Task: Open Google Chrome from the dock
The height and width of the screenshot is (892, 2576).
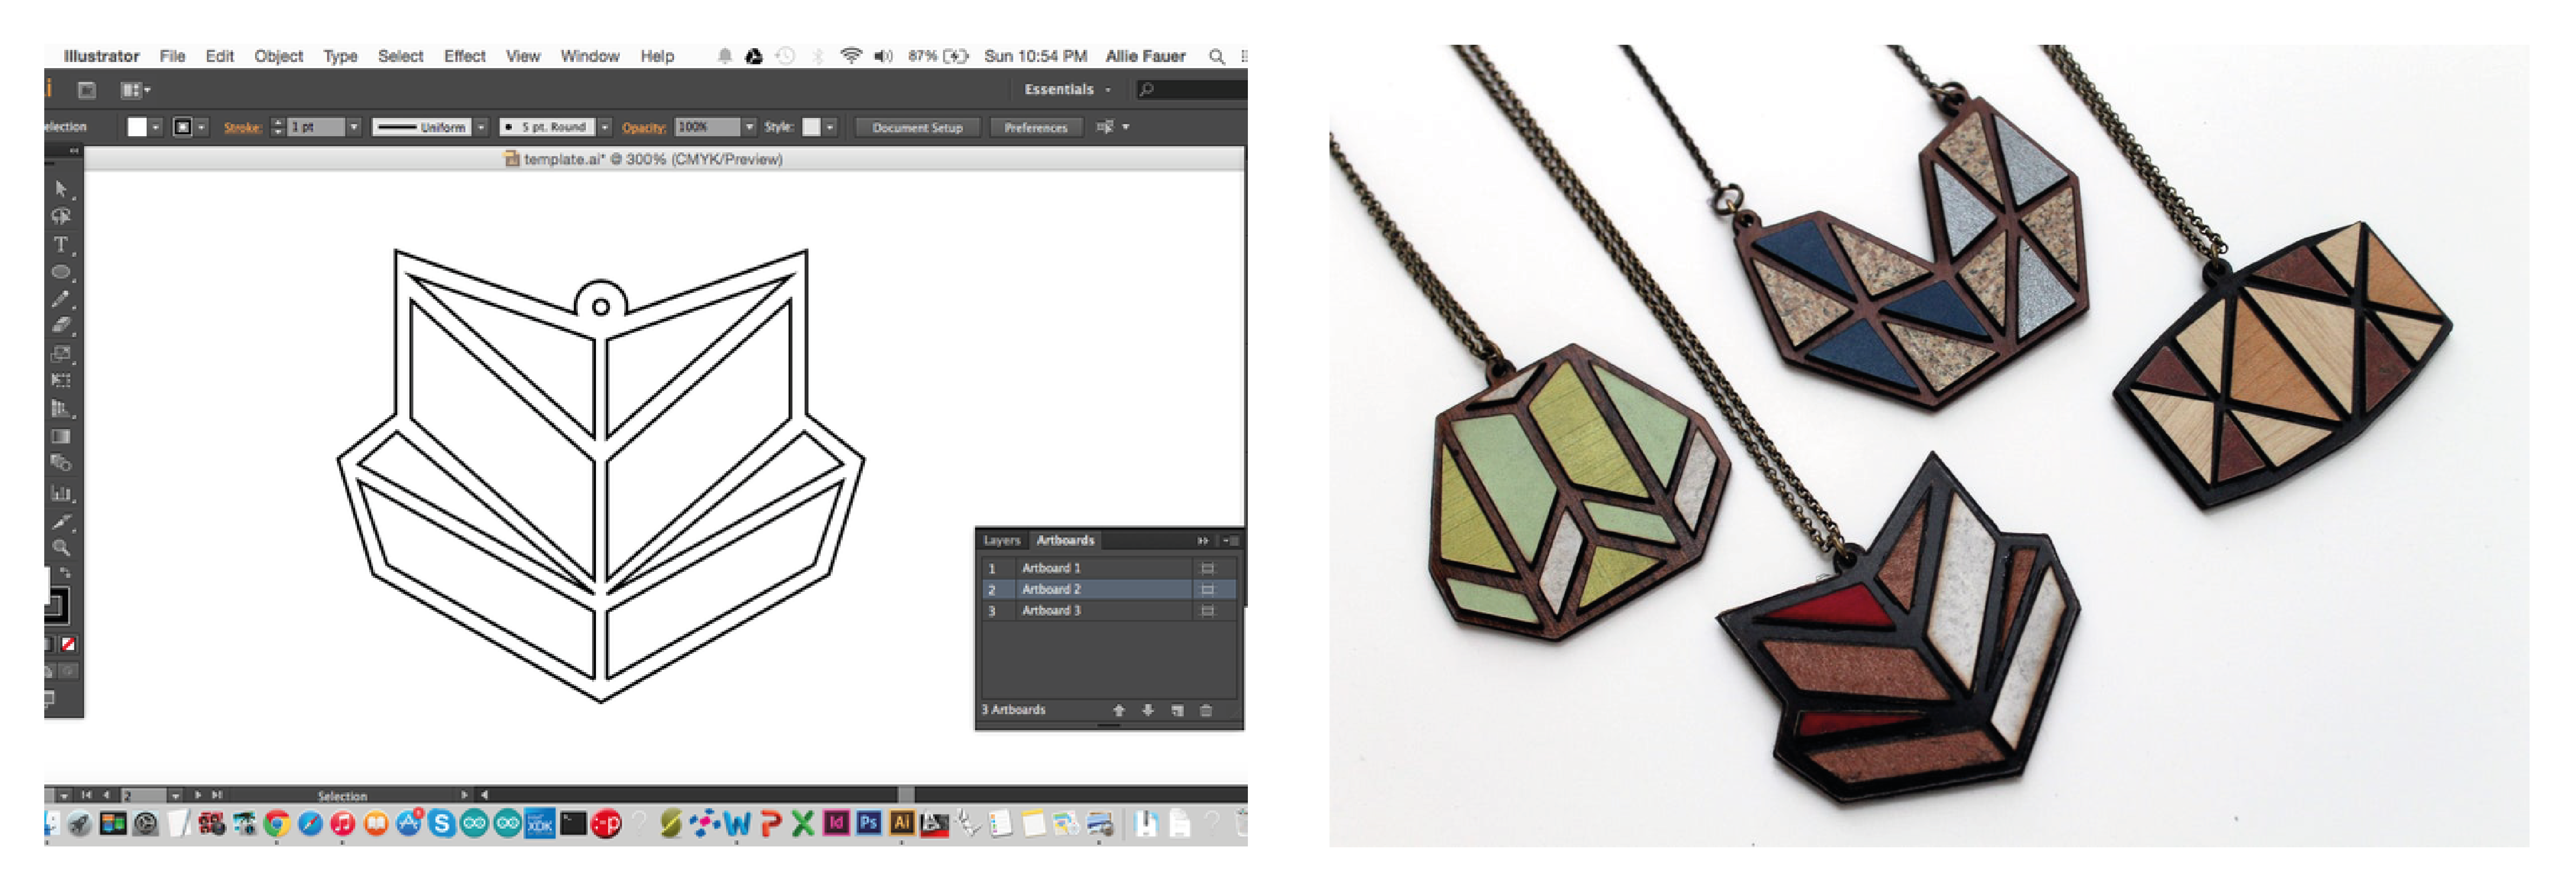Action: point(277,823)
